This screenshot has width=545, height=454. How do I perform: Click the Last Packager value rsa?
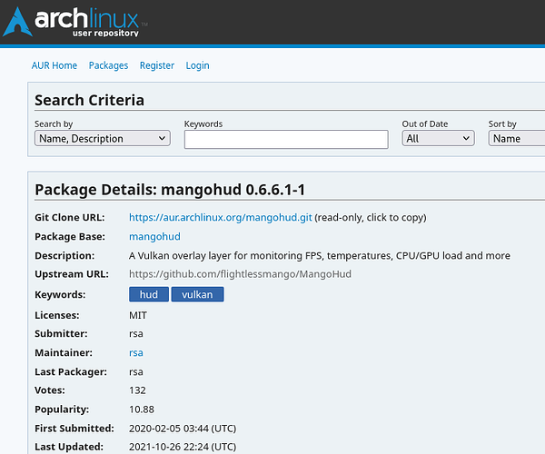[x=136, y=372]
